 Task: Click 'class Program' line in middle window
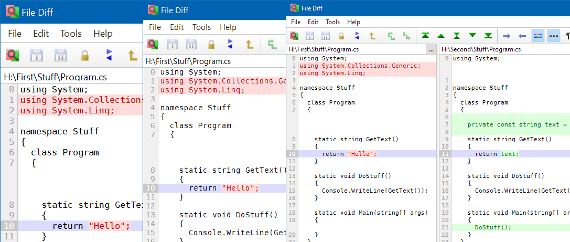point(200,125)
